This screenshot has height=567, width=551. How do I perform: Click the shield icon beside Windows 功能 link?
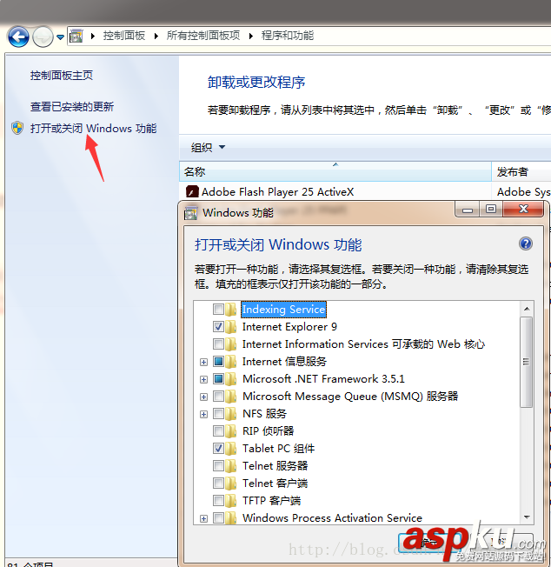coord(17,128)
